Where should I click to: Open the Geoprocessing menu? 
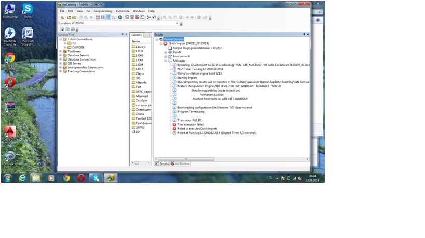(103, 11)
